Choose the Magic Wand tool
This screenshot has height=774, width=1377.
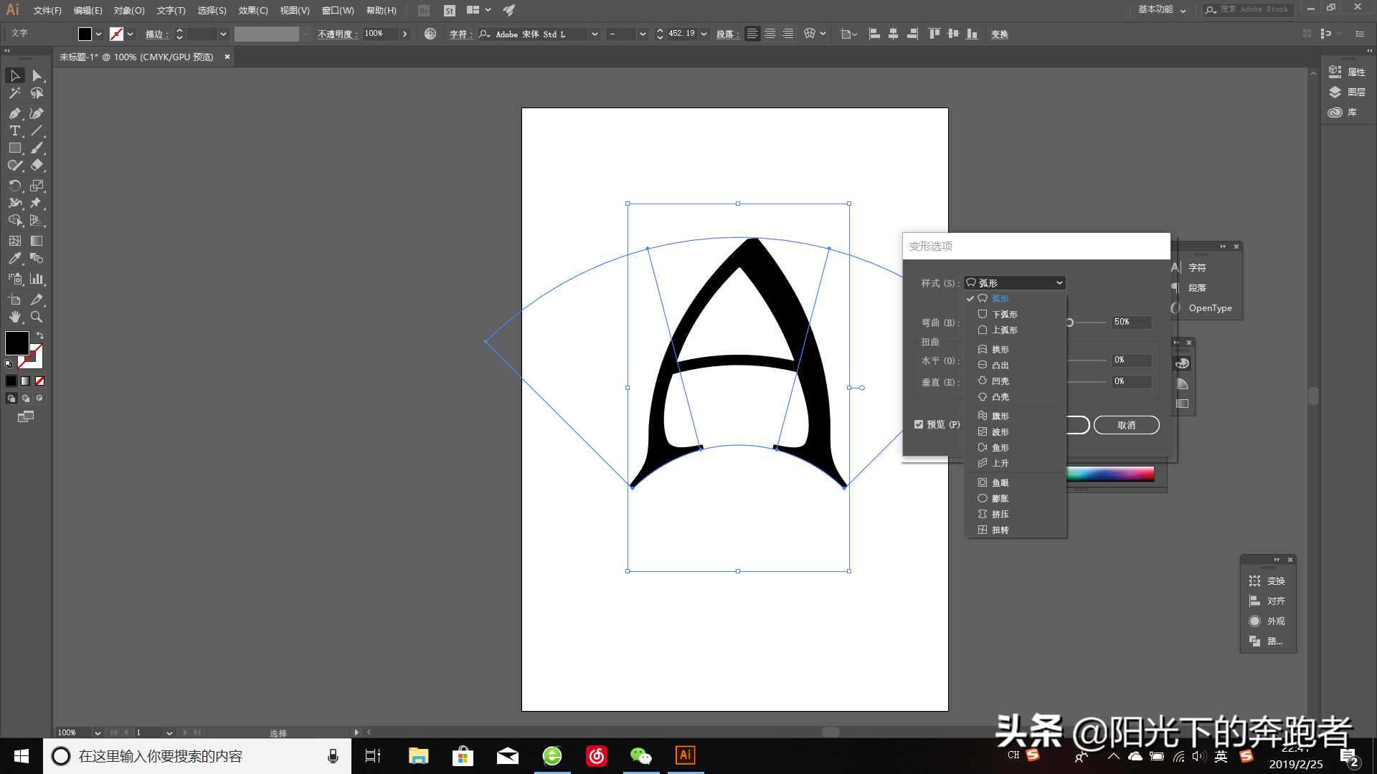15,93
